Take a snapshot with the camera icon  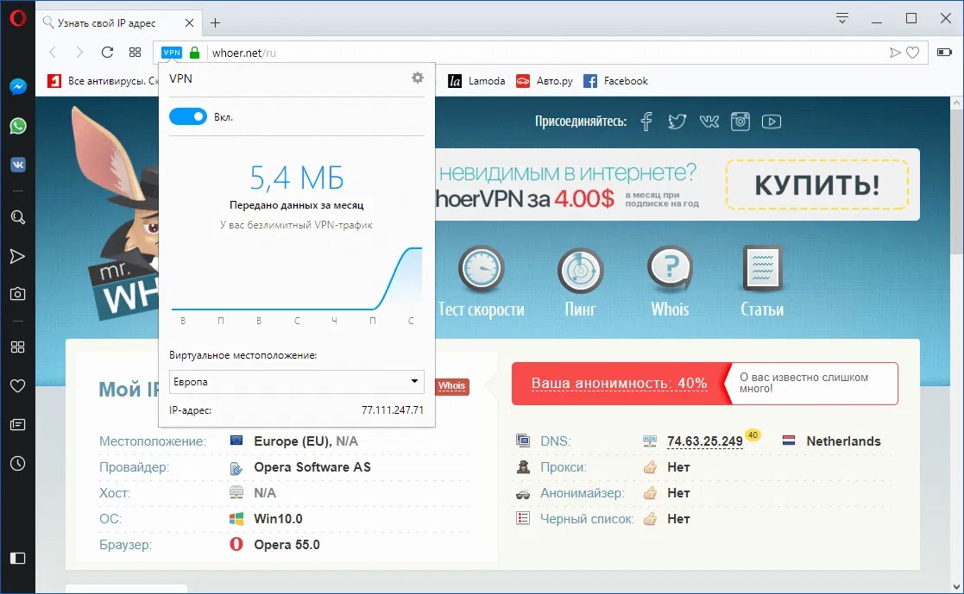click(x=18, y=294)
